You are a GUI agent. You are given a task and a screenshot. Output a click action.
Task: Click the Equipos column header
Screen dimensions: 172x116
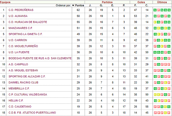(5, 2)
